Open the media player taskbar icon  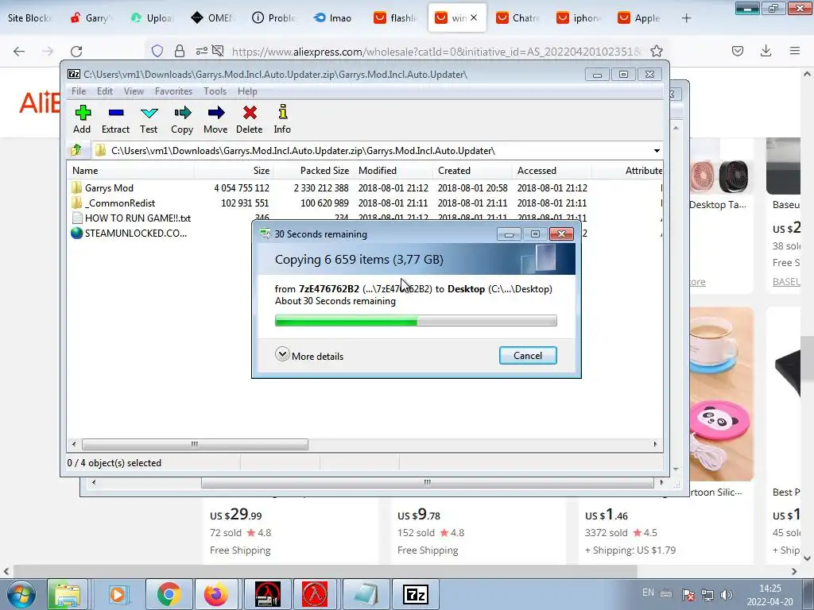point(118,594)
